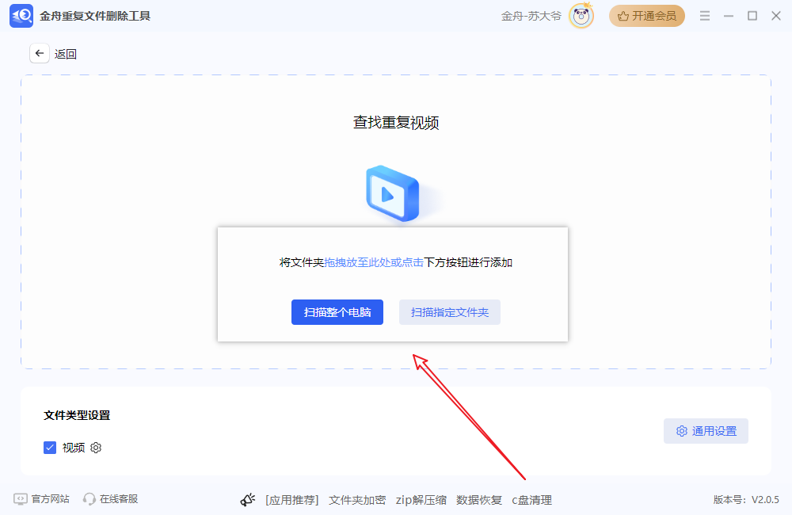The width and height of the screenshot is (792, 515).
Task: Open 官方网站 link
Action: 50,499
